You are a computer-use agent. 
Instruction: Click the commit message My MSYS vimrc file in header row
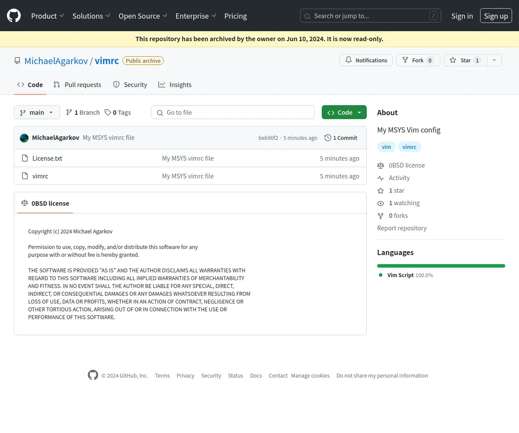pyautogui.click(x=109, y=138)
